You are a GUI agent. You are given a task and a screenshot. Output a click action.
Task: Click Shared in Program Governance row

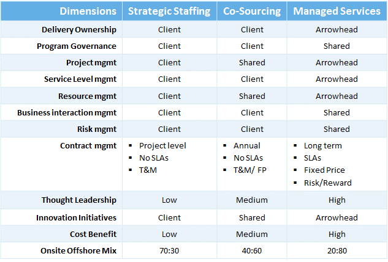click(337, 46)
